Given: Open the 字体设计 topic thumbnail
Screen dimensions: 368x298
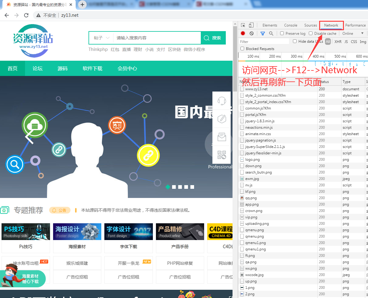Looking at the screenshot, I should [128, 232].
